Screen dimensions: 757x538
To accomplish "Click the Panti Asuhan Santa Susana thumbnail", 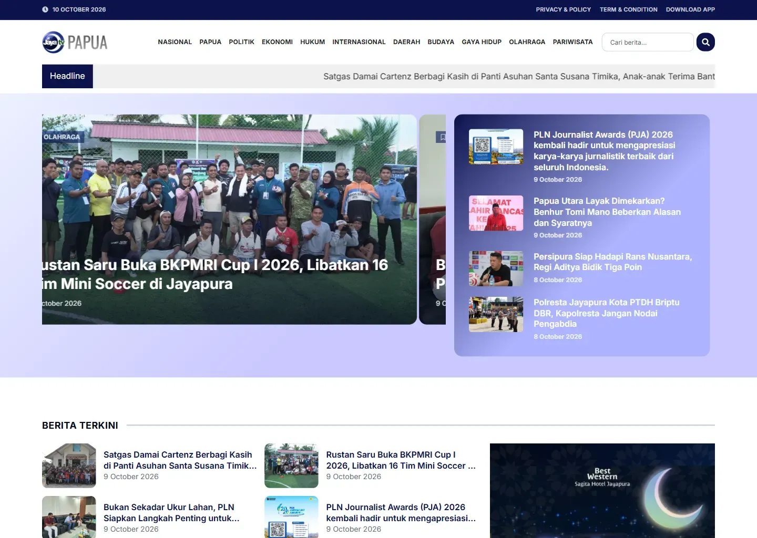I will coord(69,465).
